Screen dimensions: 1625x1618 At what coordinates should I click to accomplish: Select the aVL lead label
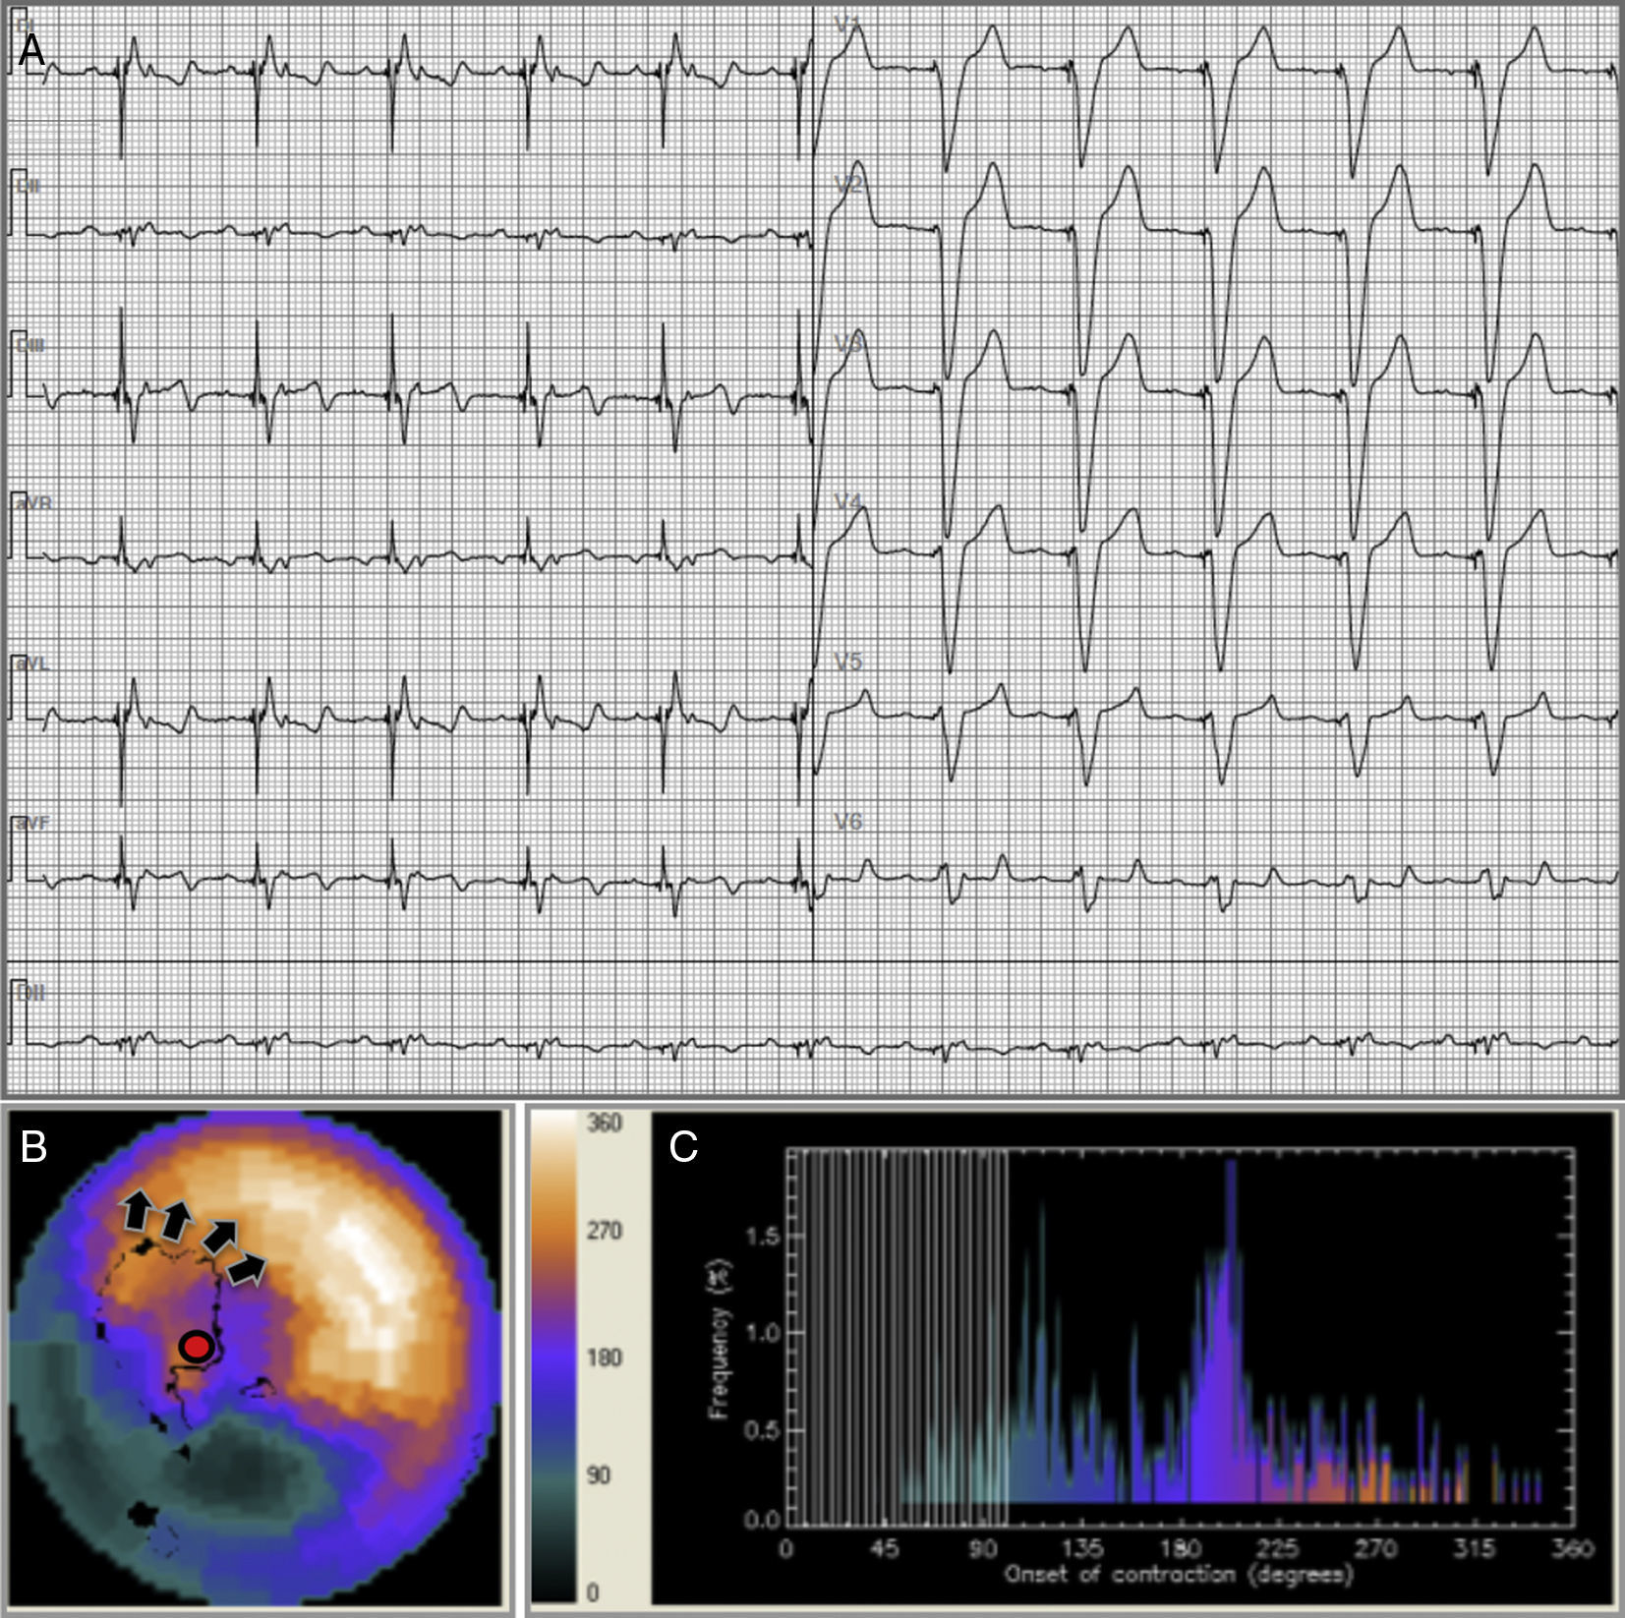click(x=31, y=664)
